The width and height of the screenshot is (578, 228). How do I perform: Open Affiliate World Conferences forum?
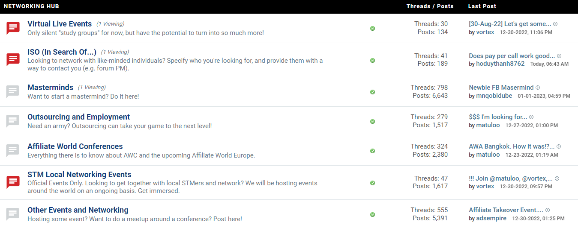pyautogui.click(x=75, y=146)
